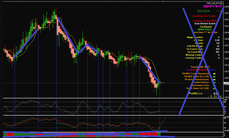Viewport: 229px width, 138px height.
Task: Click the TDI M15 Slope 4.0 / 4.39 label
Action: tap(196, 77)
